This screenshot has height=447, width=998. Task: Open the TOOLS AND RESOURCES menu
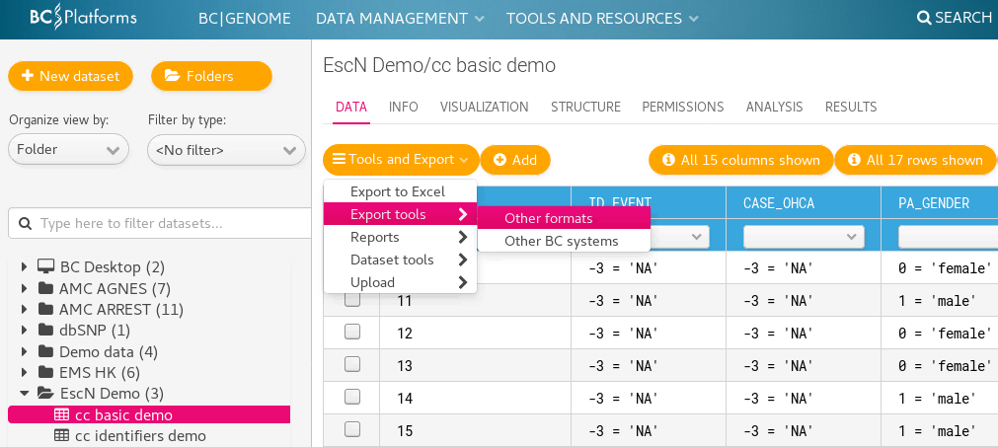click(x=602, y=19)
